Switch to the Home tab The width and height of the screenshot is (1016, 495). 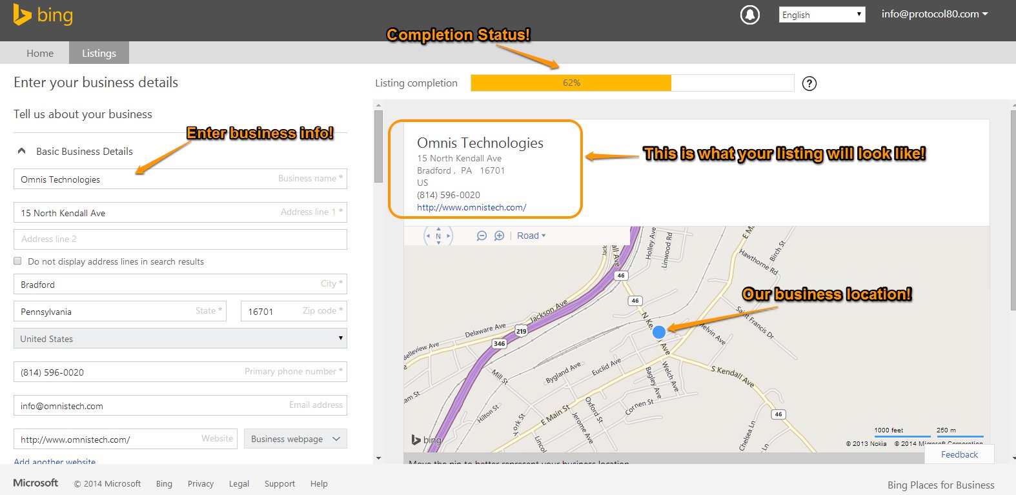[x=40, y=53]
